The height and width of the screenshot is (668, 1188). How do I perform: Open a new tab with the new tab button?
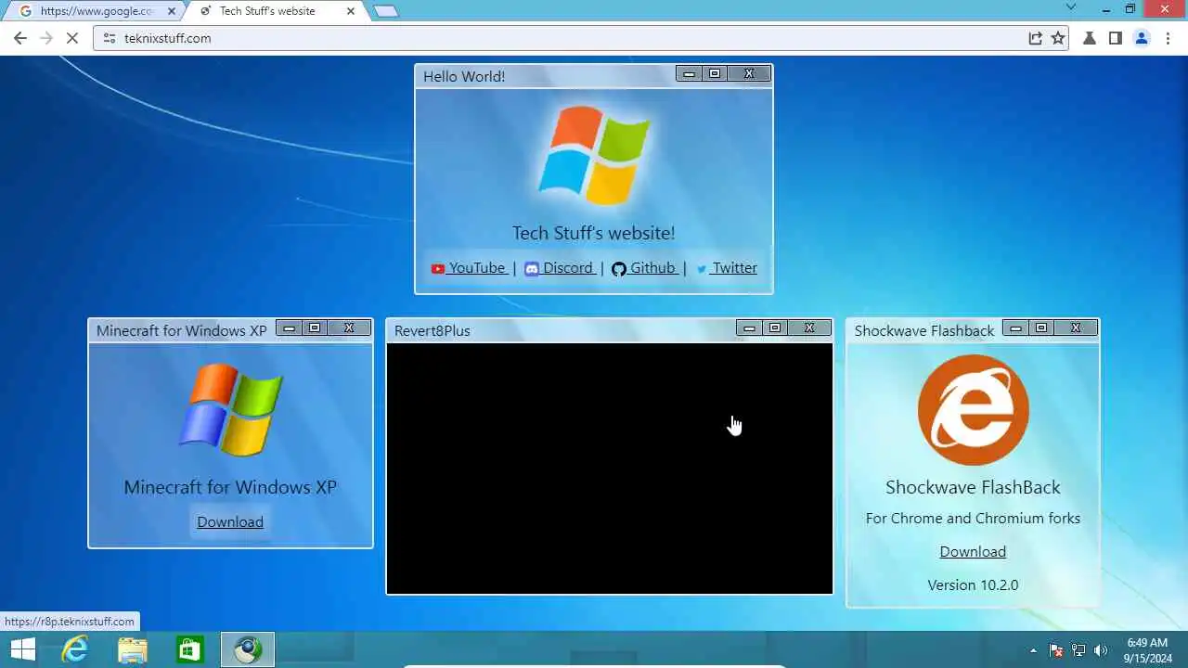(x=385, y=11)
